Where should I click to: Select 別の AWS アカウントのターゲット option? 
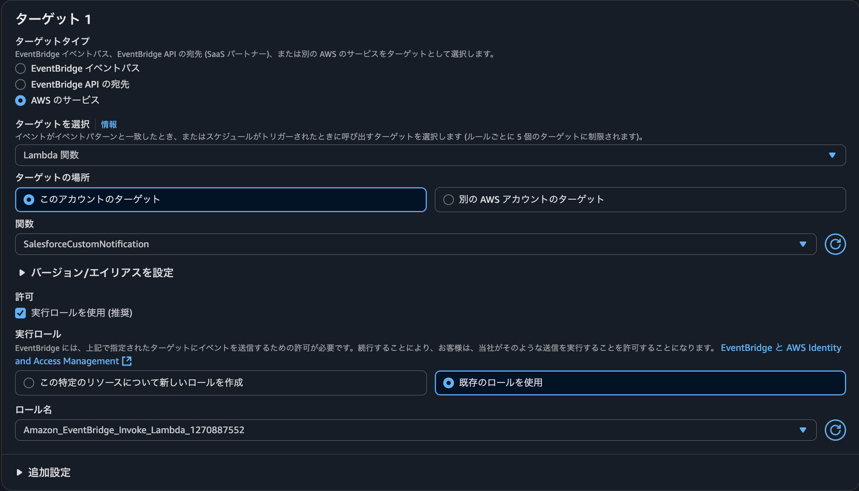448,200
